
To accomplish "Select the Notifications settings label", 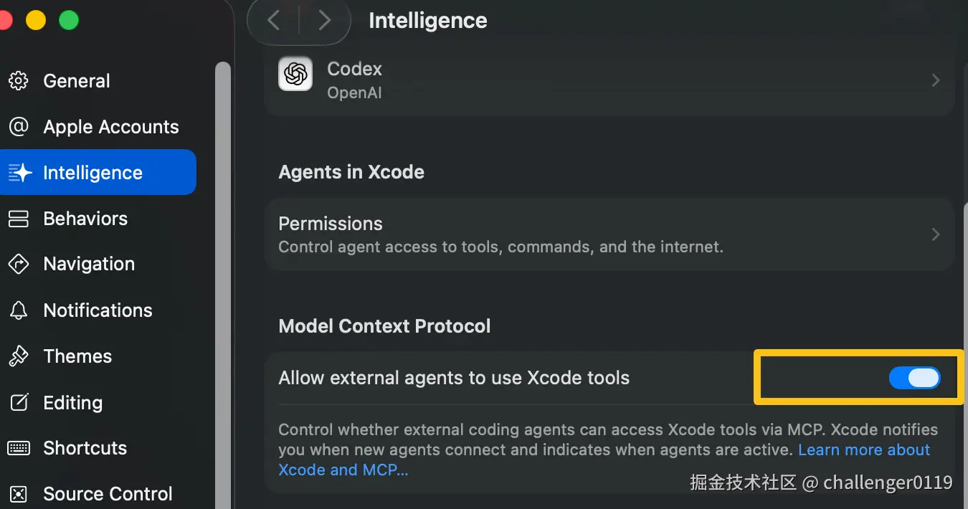I will (98, 310).
